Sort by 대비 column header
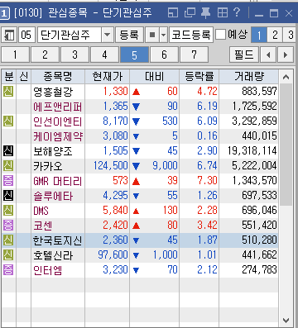Screen dimensions: 298x328 [x=155, y=77]
